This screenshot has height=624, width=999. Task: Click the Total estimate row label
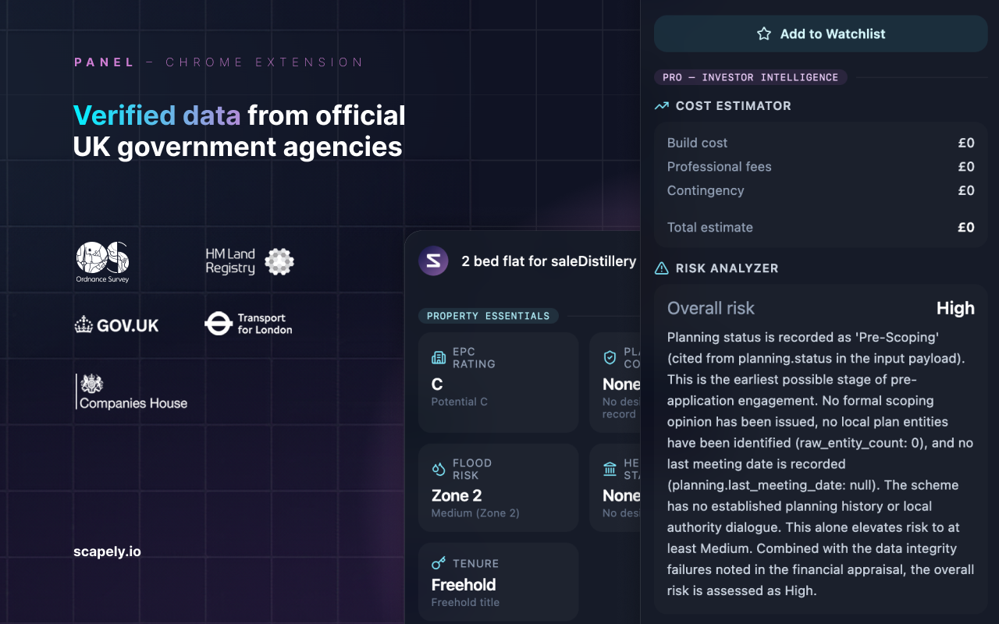(710, 227)
